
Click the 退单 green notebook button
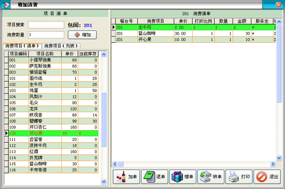[x=154, y=177]
